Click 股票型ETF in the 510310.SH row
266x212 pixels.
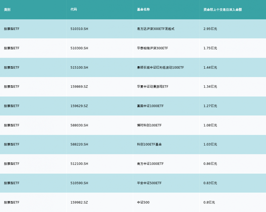coord(12,29)
